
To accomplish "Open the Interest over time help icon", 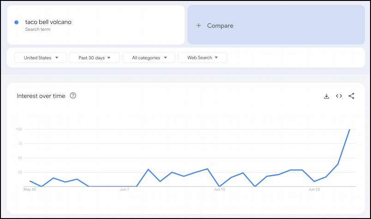I will tap(73, 96).
